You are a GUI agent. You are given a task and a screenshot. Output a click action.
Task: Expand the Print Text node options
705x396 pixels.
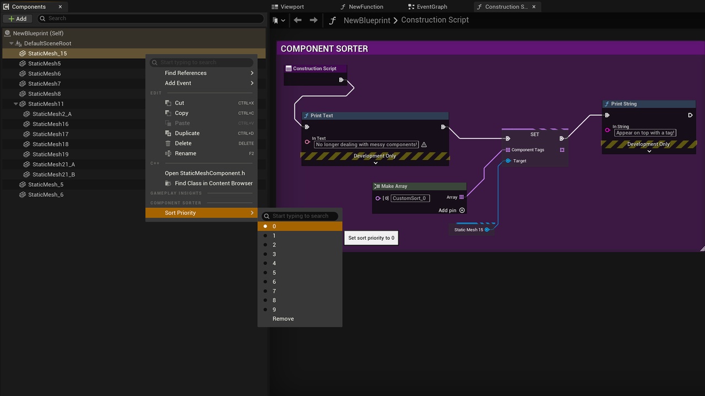(x=376, y=163)
